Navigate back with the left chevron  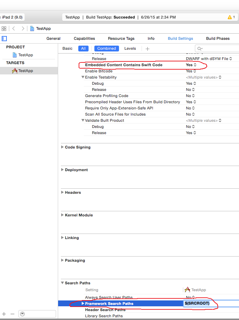point(14,29)
